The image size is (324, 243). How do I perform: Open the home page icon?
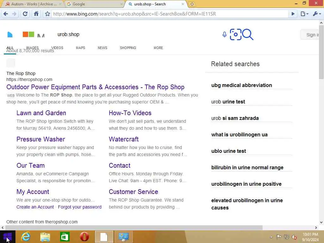36,14
